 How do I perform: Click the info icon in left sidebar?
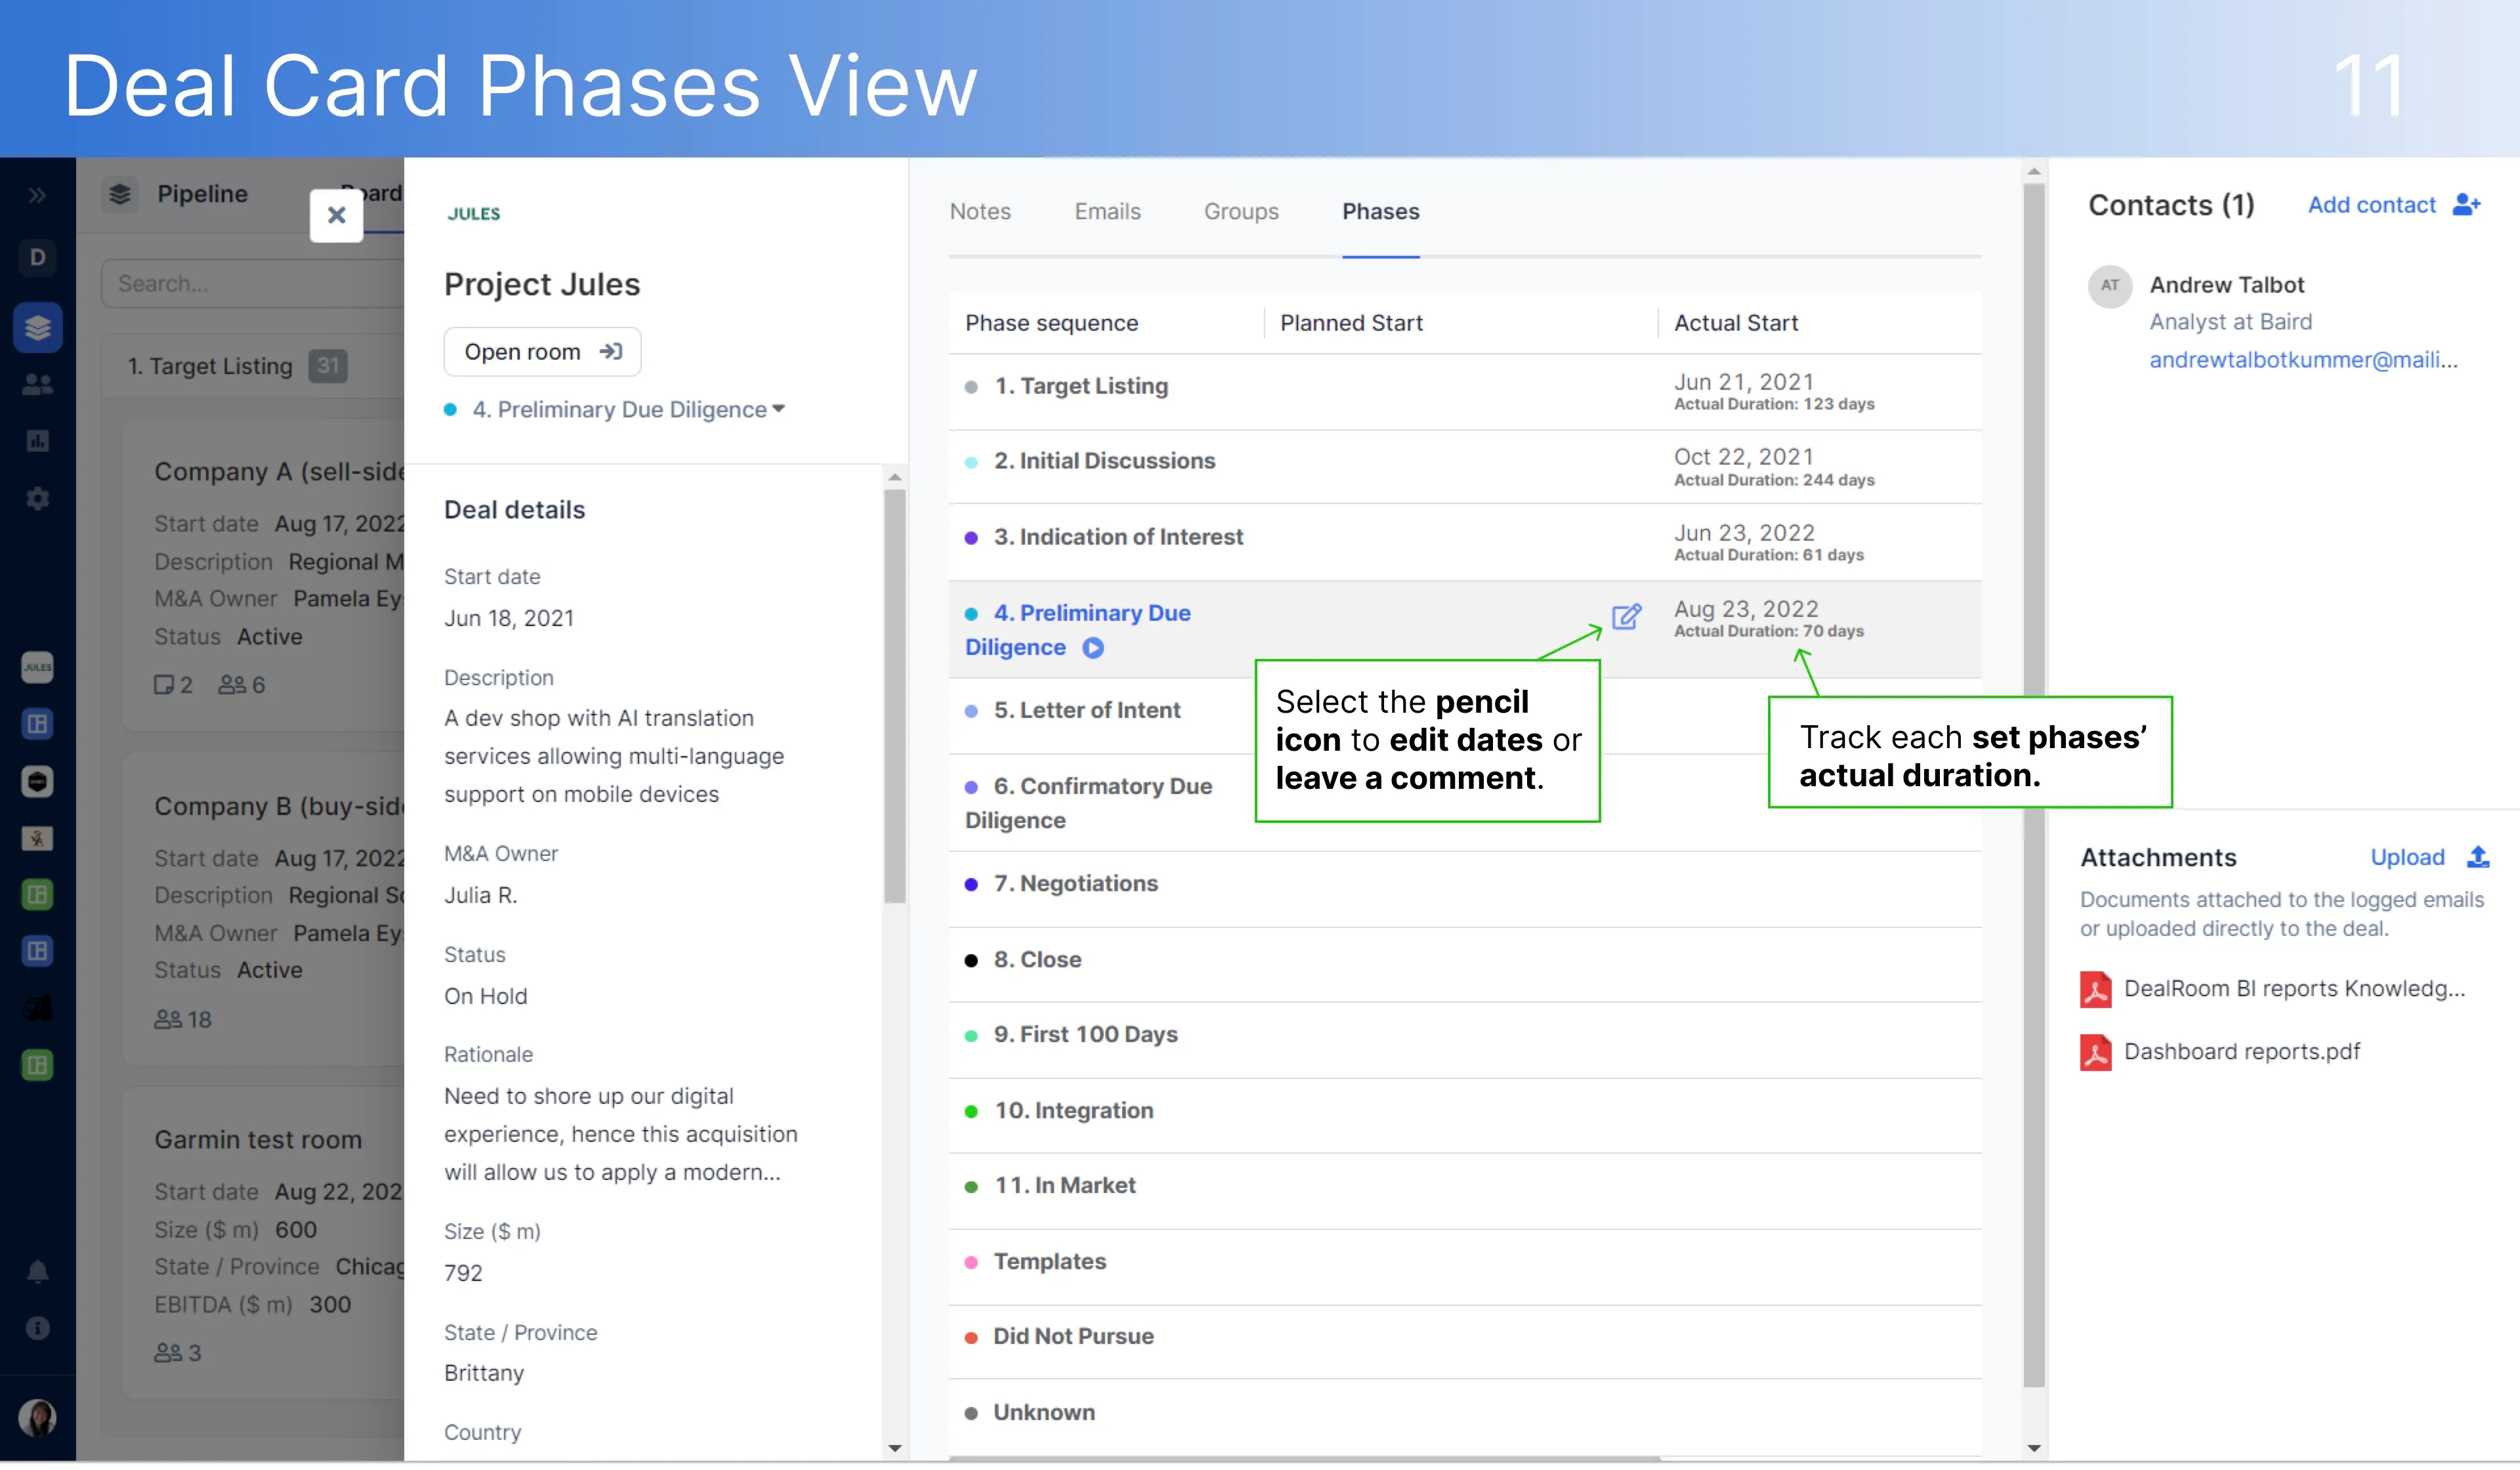tap(37, 1328)
